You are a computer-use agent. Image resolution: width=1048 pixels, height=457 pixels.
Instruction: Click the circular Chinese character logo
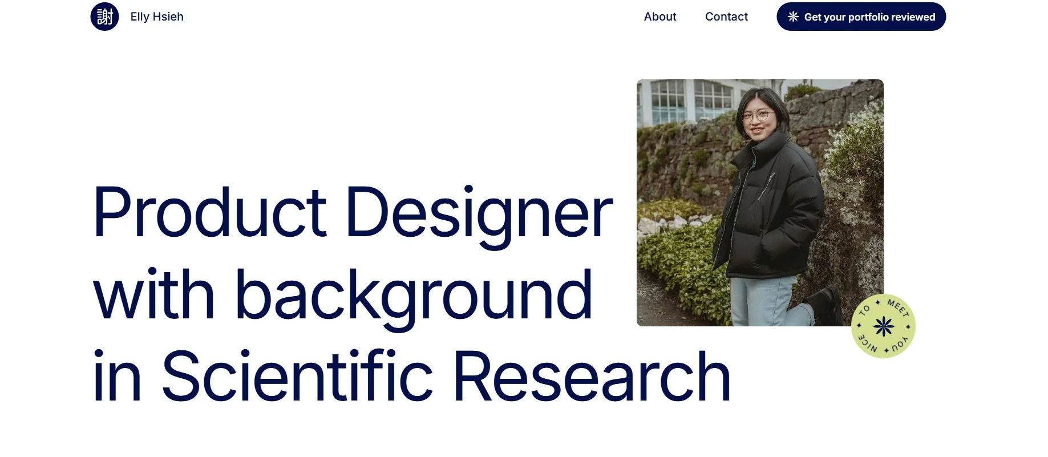tap(104, 17)
